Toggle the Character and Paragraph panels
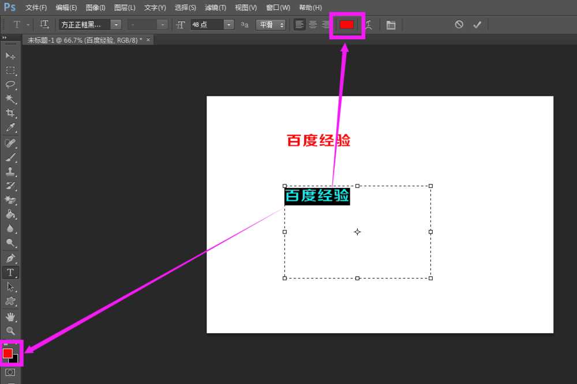 (x=391, y=24)
